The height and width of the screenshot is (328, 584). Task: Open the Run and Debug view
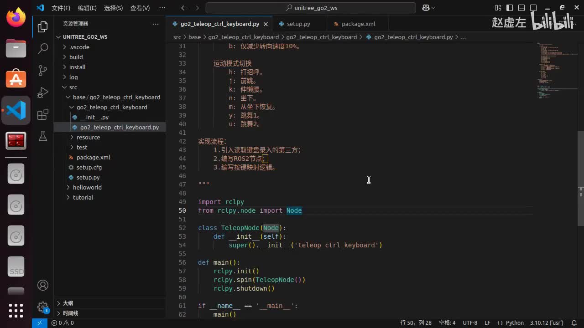(x=43, y=92)
